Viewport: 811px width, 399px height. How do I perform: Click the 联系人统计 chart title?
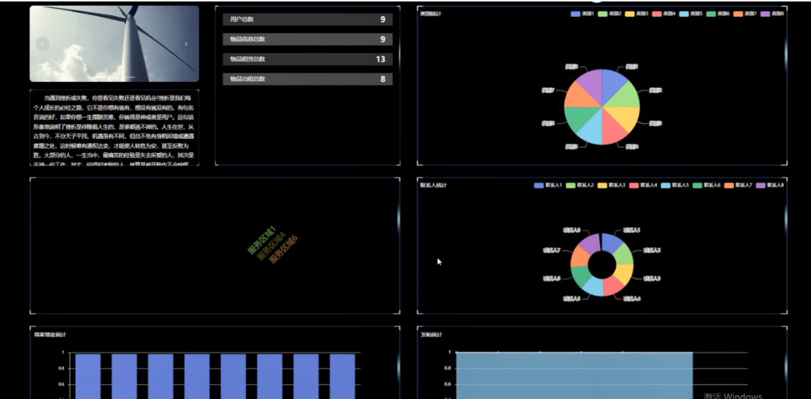[434, 185]
